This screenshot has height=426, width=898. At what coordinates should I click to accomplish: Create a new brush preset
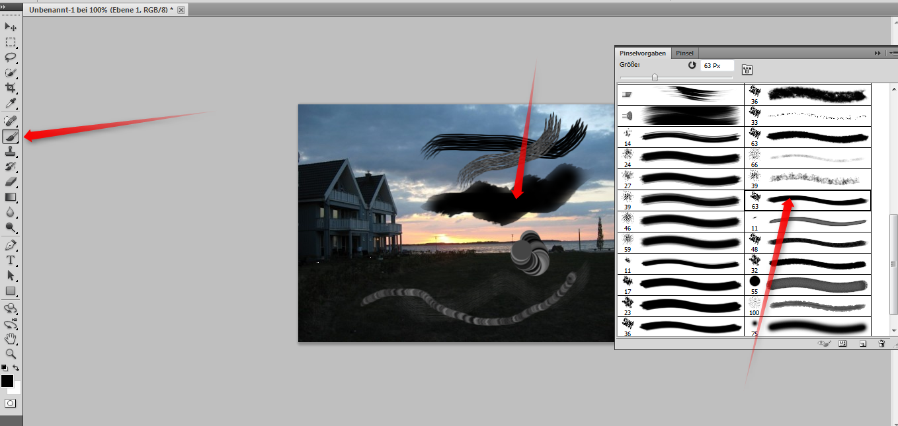point(863,343)
